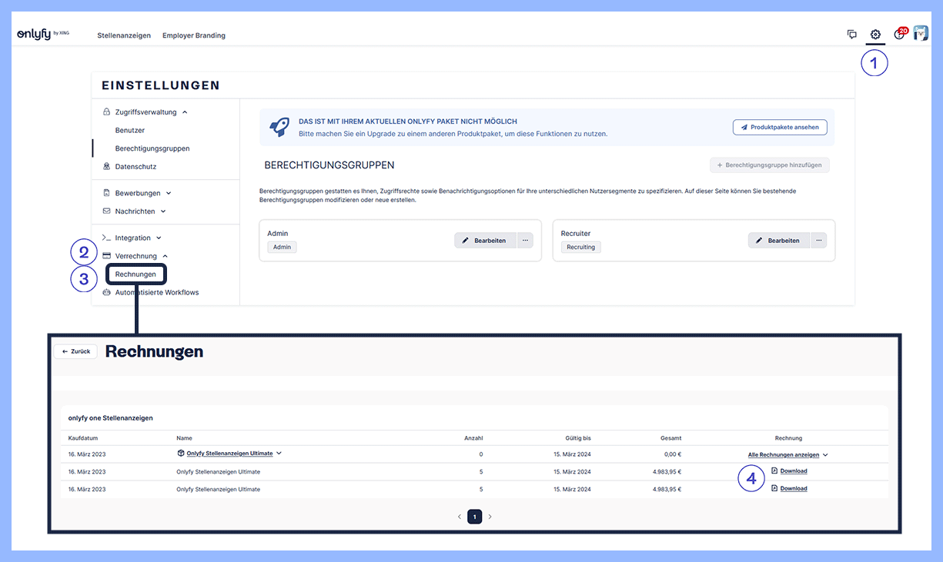
Task: Open the settings gear icon
Action: pyautogui.click(x=875, y=35)
